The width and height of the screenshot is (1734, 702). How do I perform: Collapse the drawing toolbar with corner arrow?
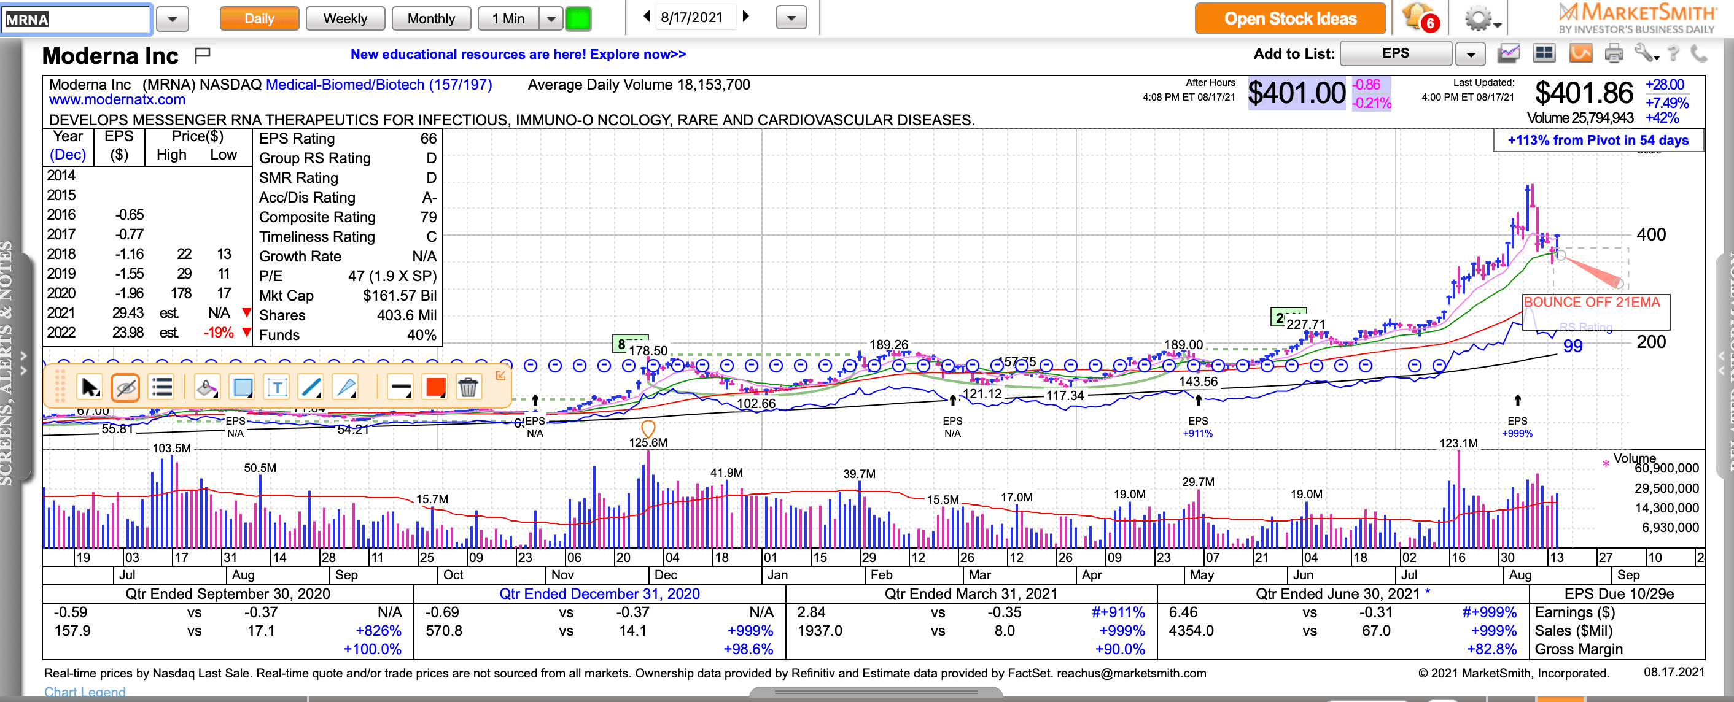tap(501, 375)
